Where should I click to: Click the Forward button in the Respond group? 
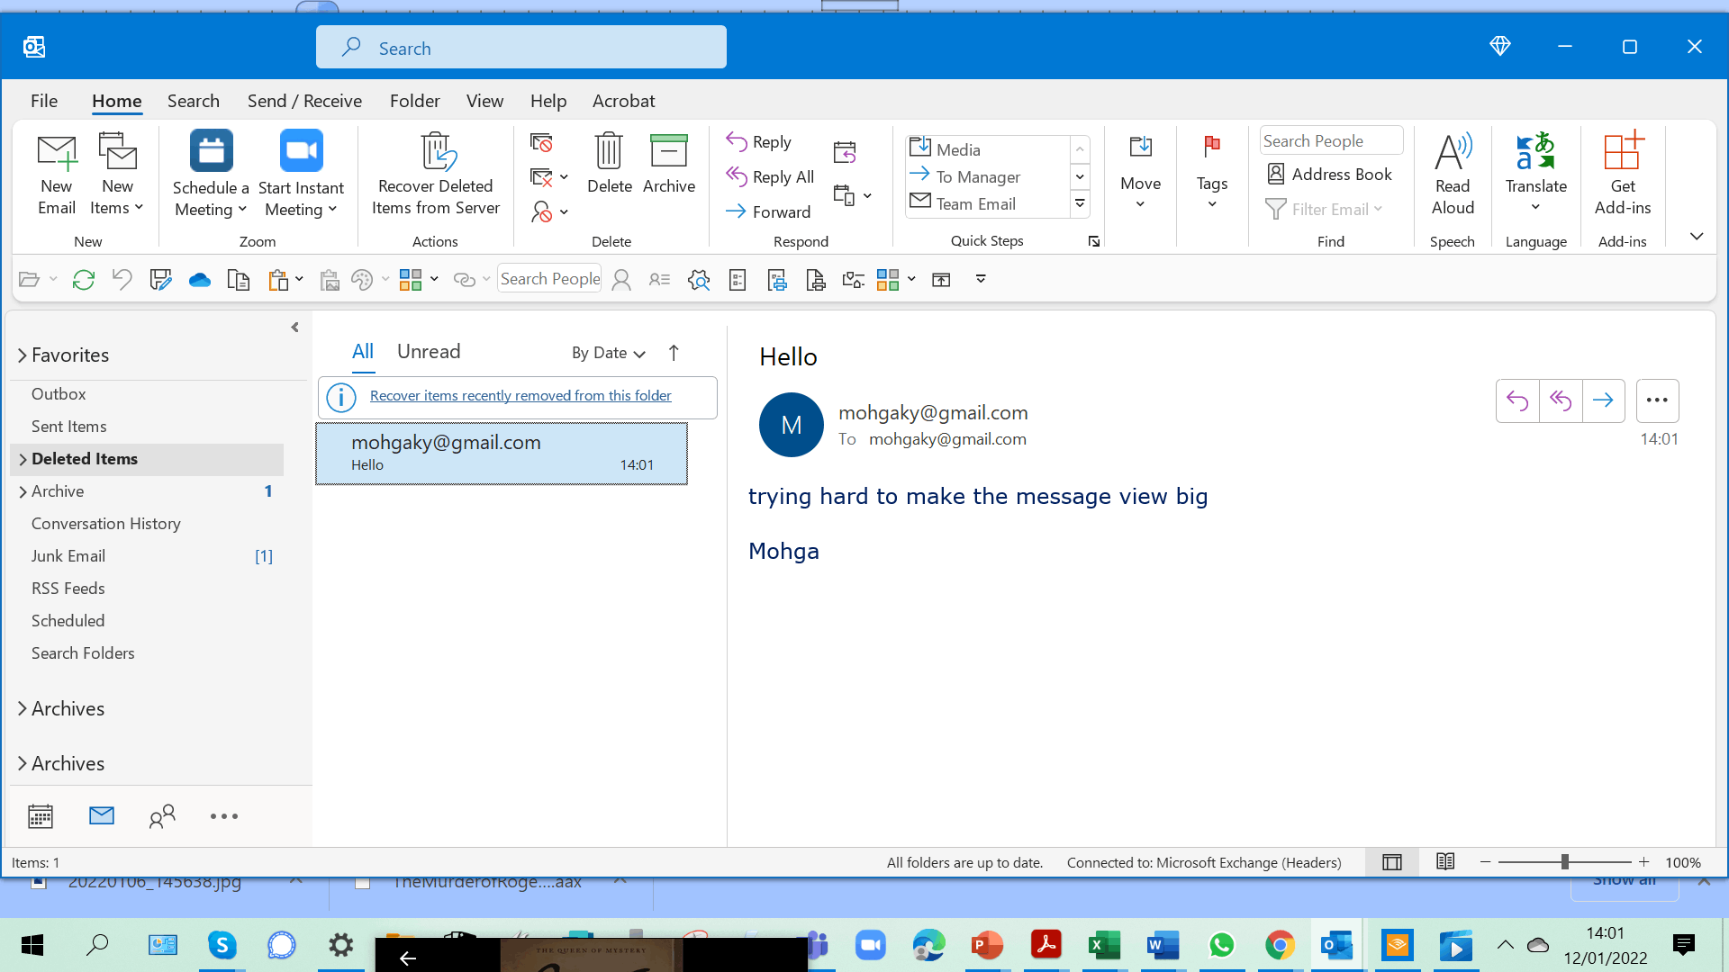(769, 211)
